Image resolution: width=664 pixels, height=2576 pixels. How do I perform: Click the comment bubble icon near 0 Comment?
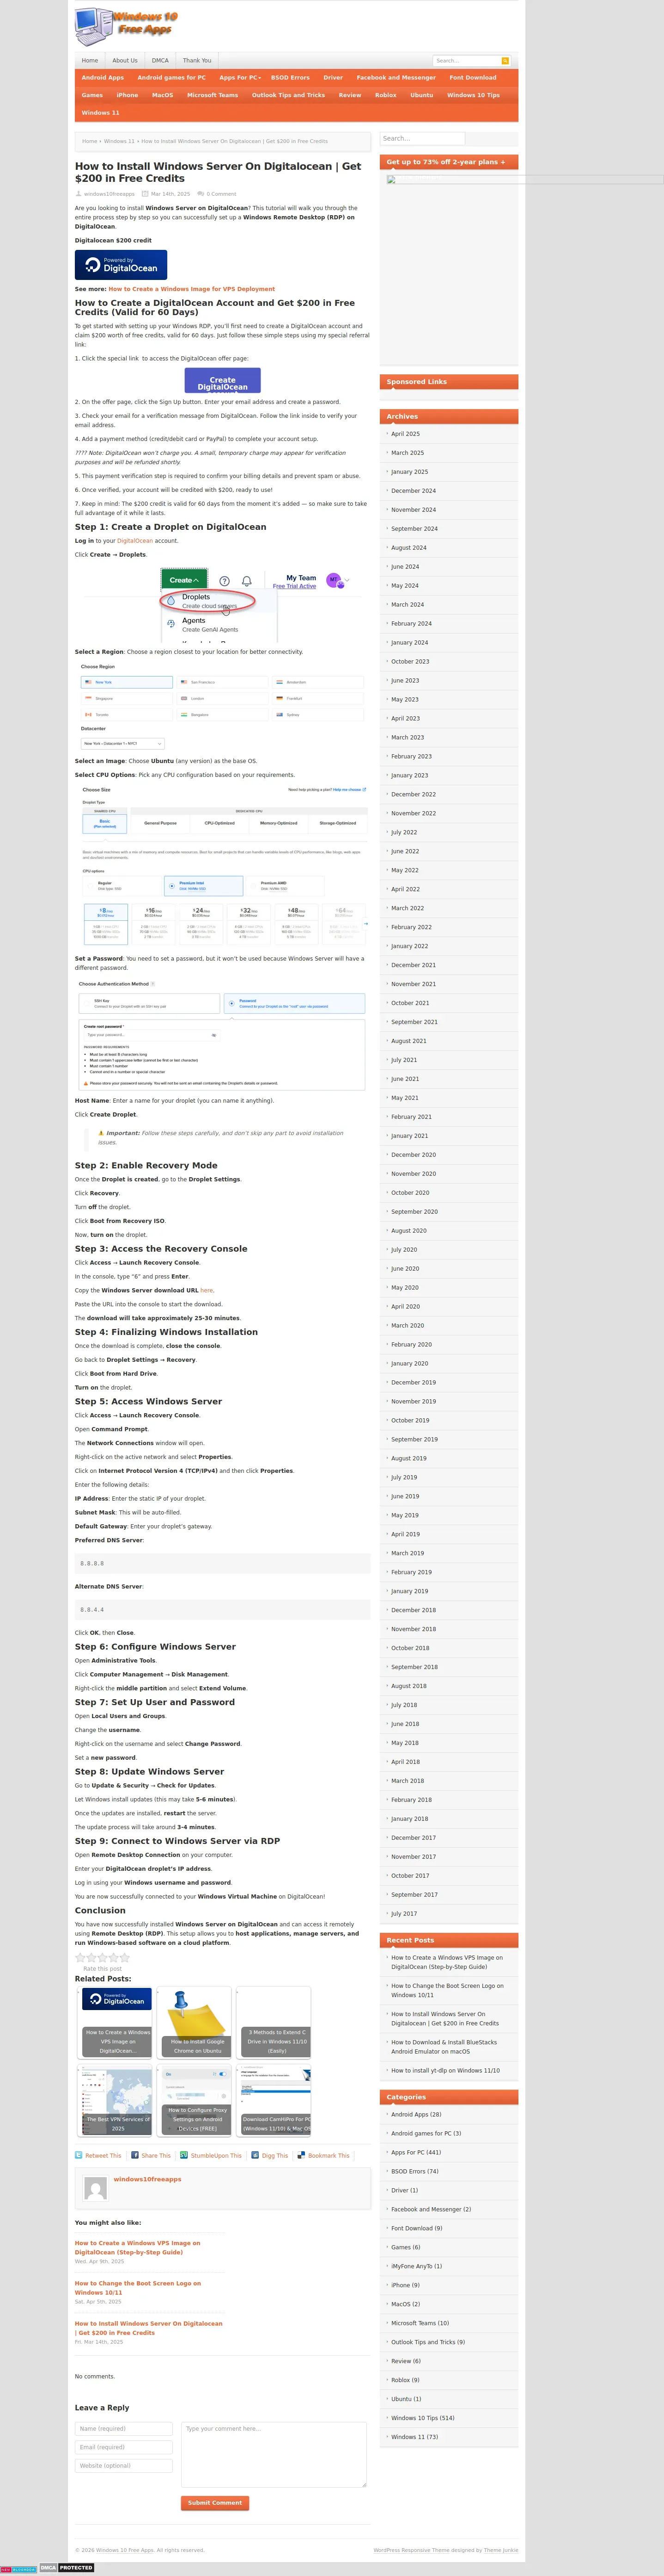(x=200, y=194)
